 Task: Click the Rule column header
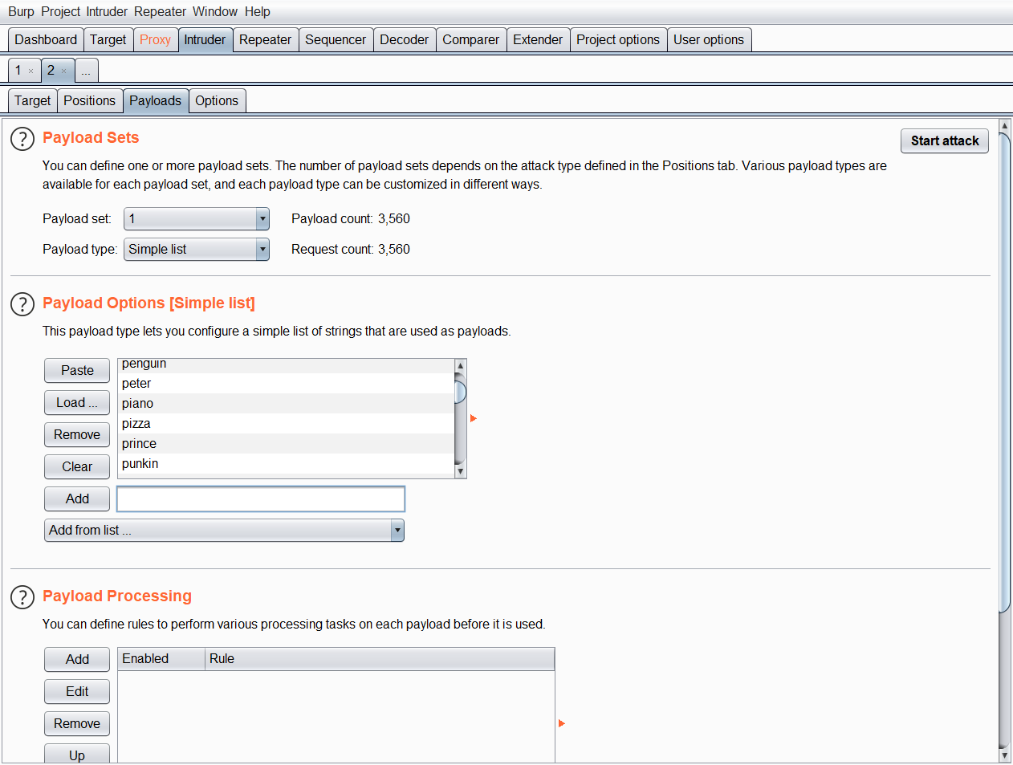click(x=380, y=659)
